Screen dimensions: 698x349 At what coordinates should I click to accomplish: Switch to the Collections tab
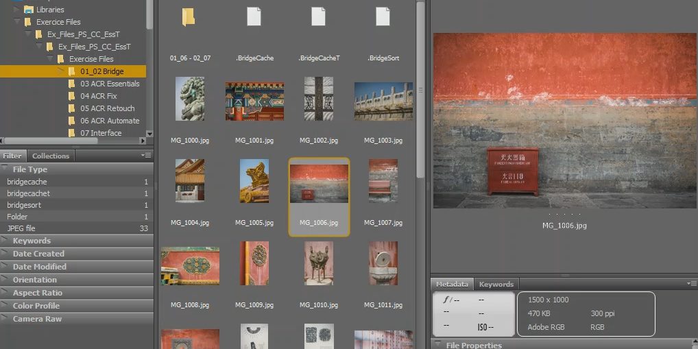click(51, 156)
